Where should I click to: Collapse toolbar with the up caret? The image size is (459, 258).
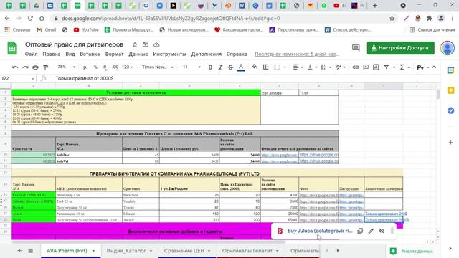pos(434,67)
